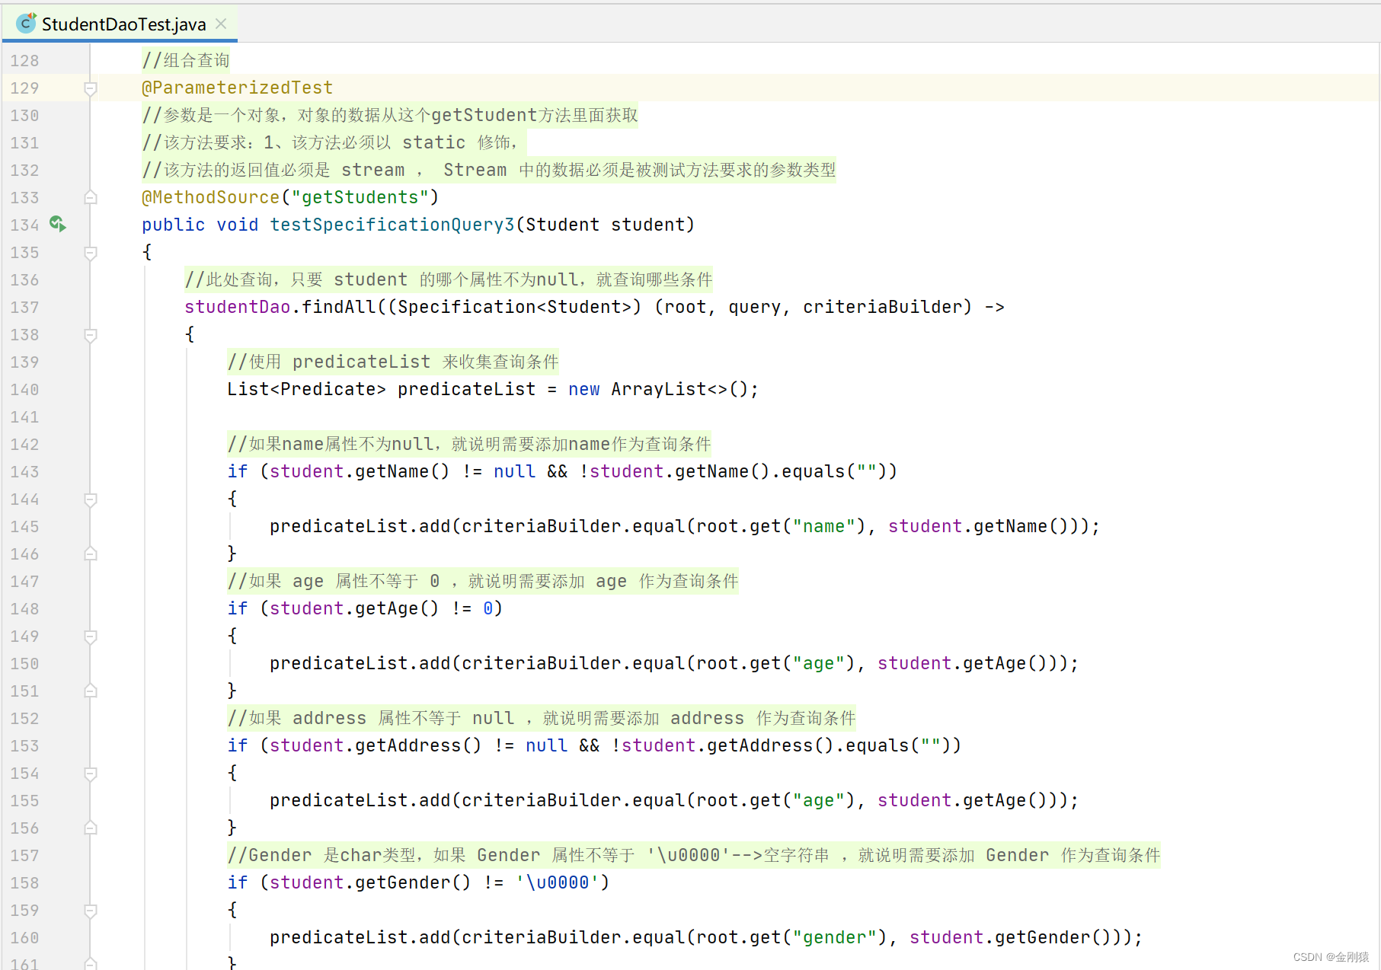The height and width of the screenshot is (970, 1381).
Task: Click the "name" string on line 145
Action: (x=824, y=526)
